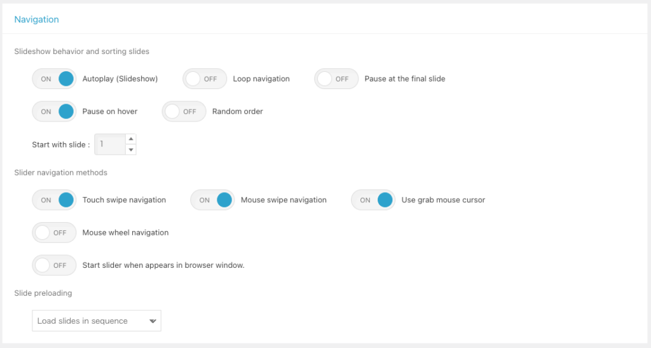The width and height of the screenshot is (651, 348).
Task: Click the Loop navigation label
Action: tap(261, 79)
